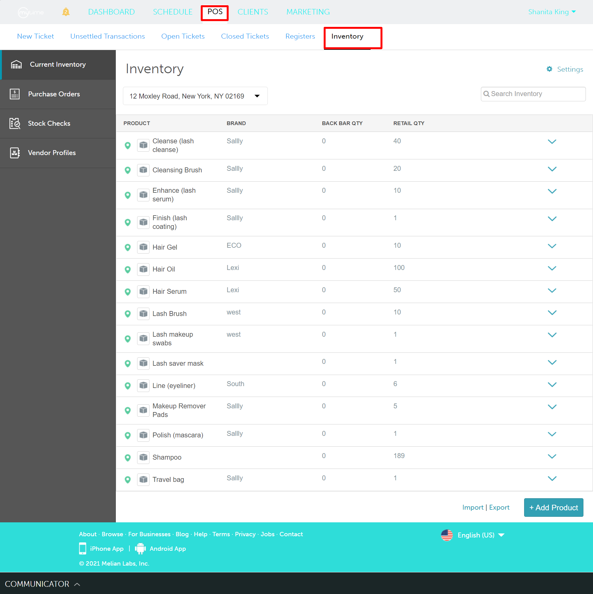This screenshot has height=594, width=593.
Task: Open Vendor Profiles sidebar icon
Action: click(15, 153)
